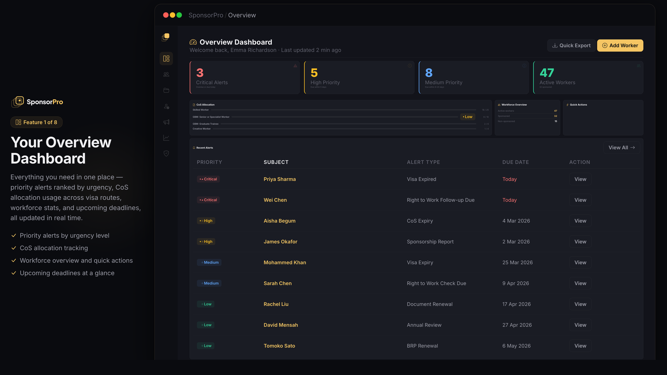This screenshot has height=375, width=667.
Task: Click the info icon on Medium Priority card
Action: click(524, 66)
